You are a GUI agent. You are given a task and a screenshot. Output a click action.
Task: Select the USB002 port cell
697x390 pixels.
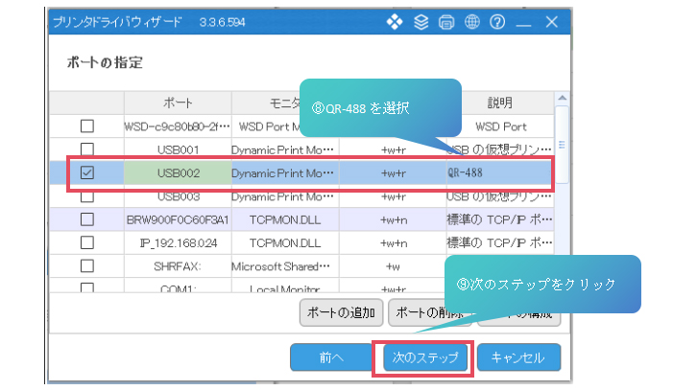(x=178, y=172)
